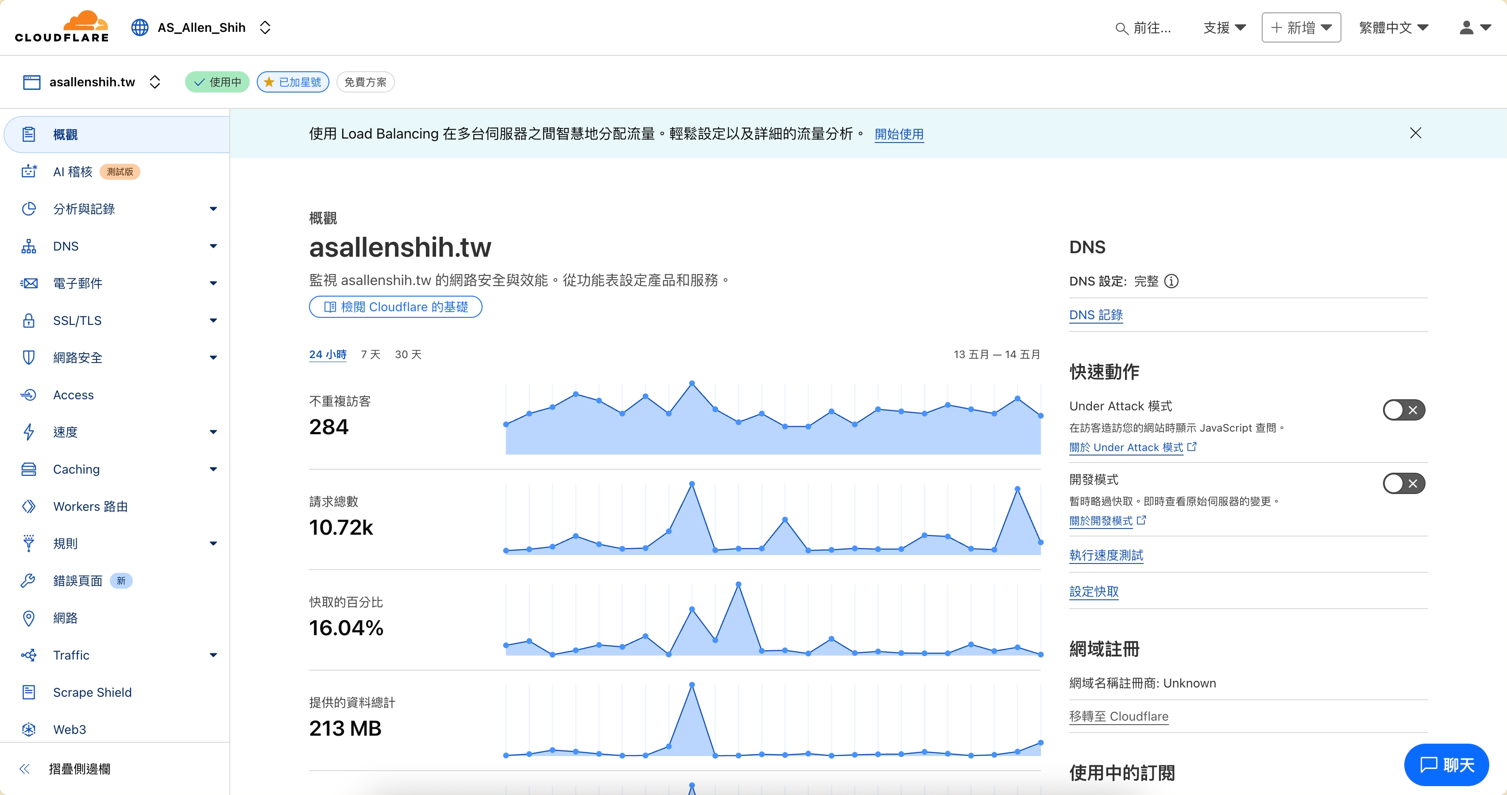This screenshot has height=795, width=1507.
Task: Click the globe account icon
Action: (140, 27)
